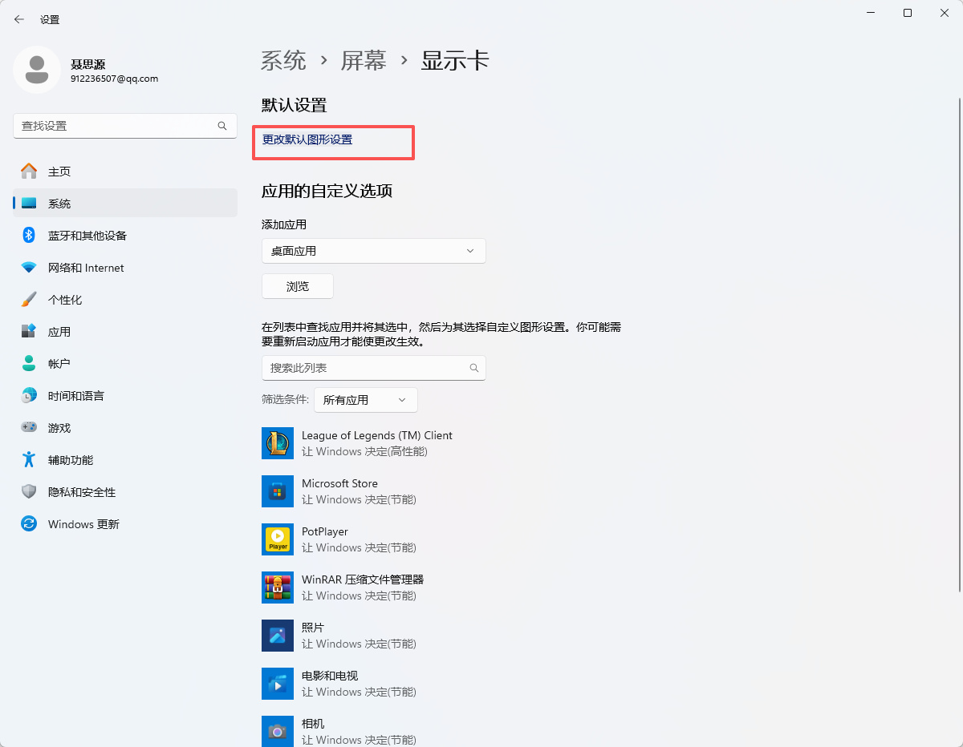Viewport: 963px width, 747px height.
Task: Click the user name 聂思源
Action: (x=87, y=64)
